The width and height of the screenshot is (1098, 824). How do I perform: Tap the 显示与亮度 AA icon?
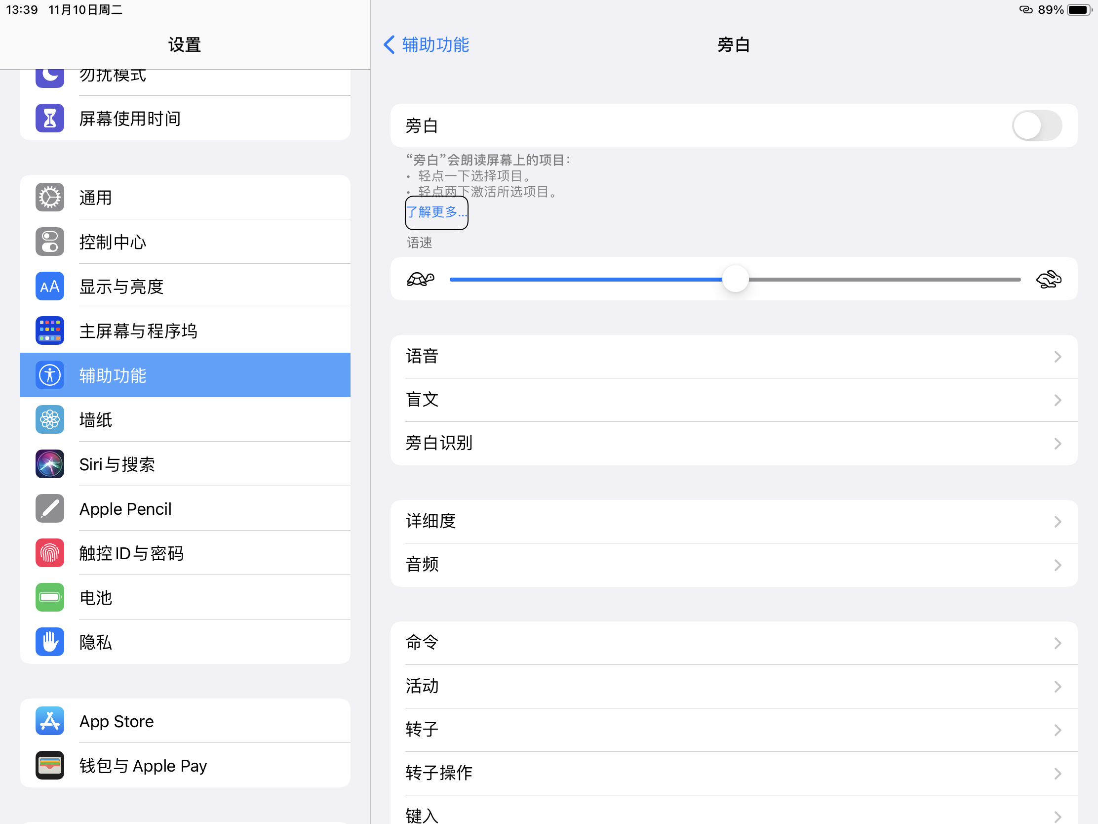50,287
